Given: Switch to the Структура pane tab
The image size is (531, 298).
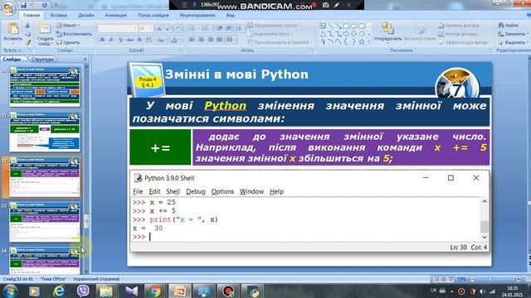Looking at the screenshot, I should click(x=42, y=59).
